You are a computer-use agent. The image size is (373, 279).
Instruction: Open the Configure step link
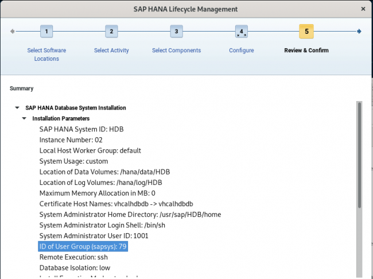tap(242, 51)
